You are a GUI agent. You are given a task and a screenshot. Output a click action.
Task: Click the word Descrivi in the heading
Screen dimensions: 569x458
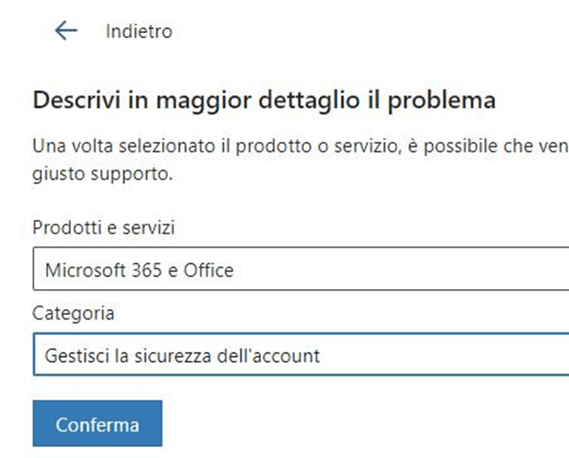tap(77, 100)
